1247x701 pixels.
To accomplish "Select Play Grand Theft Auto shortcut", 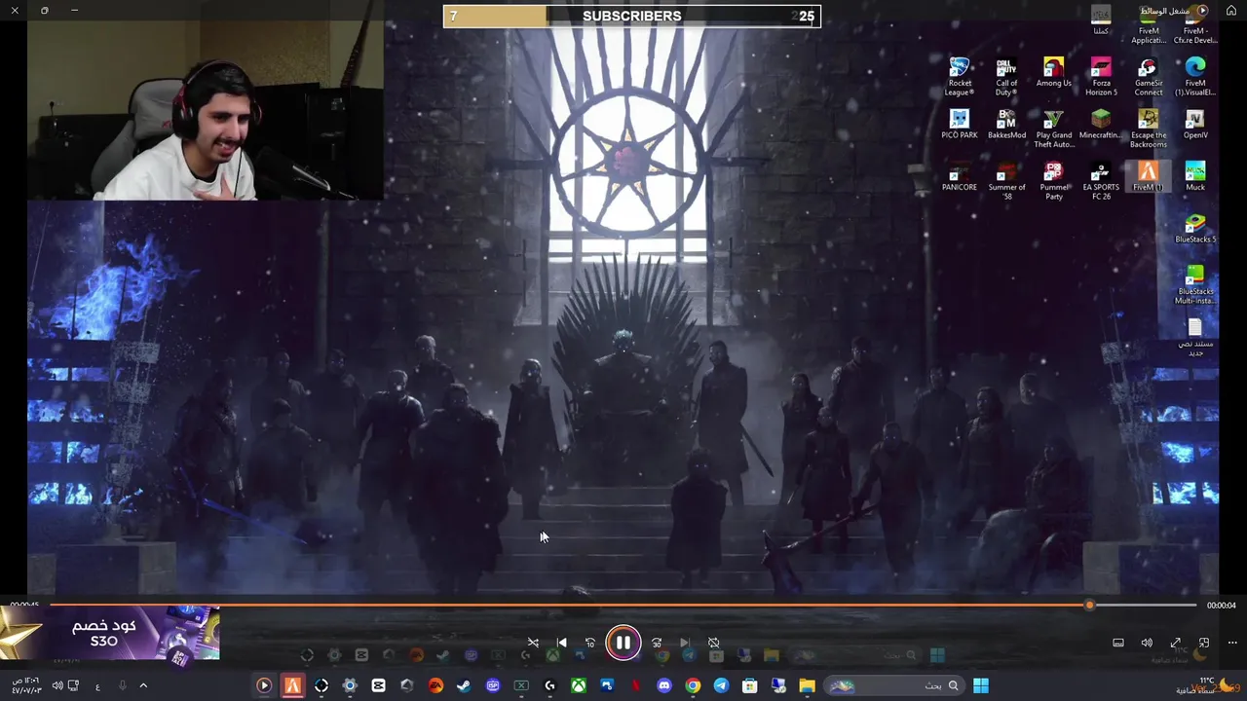I will 1053,129.
